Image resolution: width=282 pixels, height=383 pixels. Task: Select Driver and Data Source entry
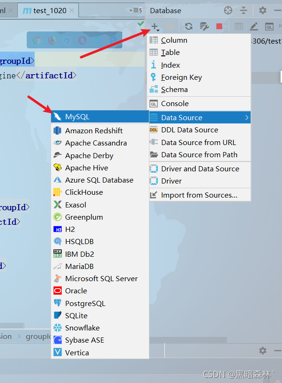[x=200, y=169]
